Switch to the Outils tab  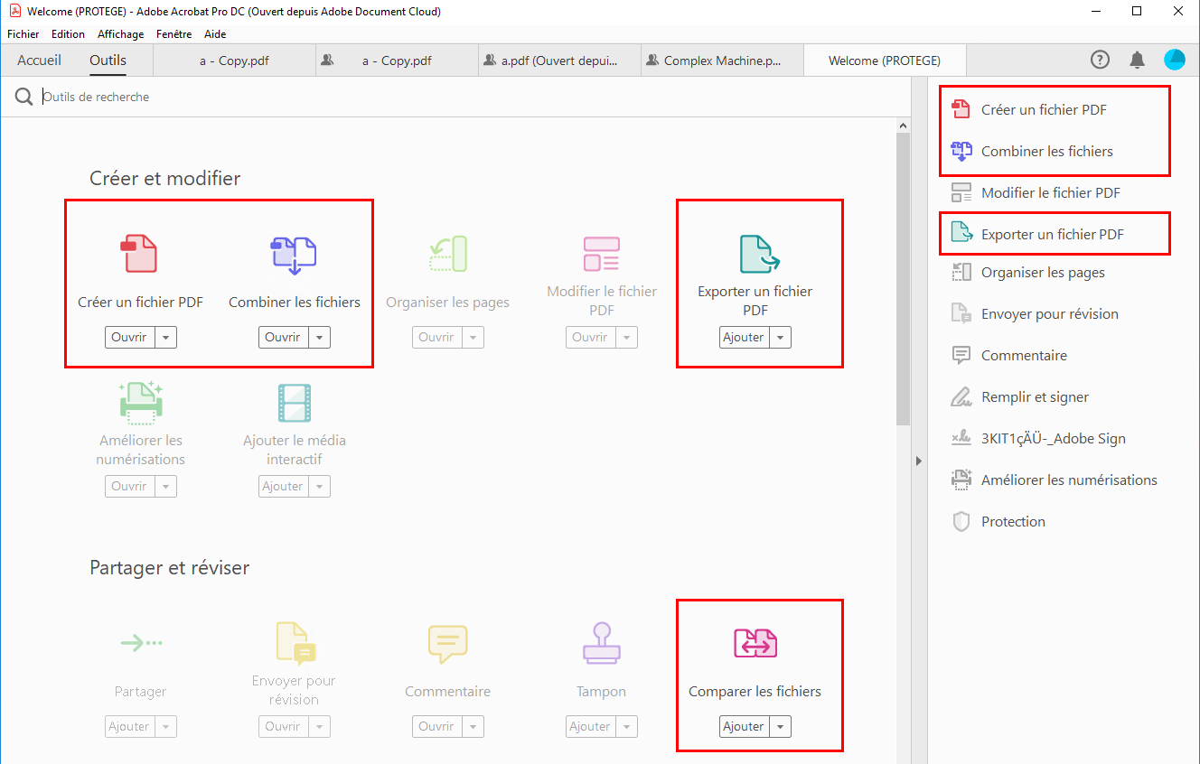pyautogui.click(x=108, y=61)
